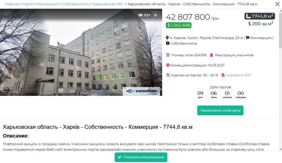This screenshot has height=163, width=282.
Task: Add listing to favorites with star icon
Action: (x=155, y=15)
